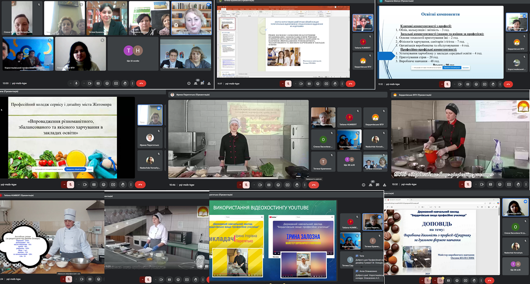This screenshot has width=530, height=284.
Task: Click blue stop-sharing button on healthy-food slide
Action: point(75,170)
